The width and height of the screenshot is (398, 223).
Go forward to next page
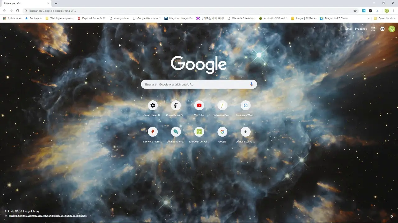[x=11, y=11]
